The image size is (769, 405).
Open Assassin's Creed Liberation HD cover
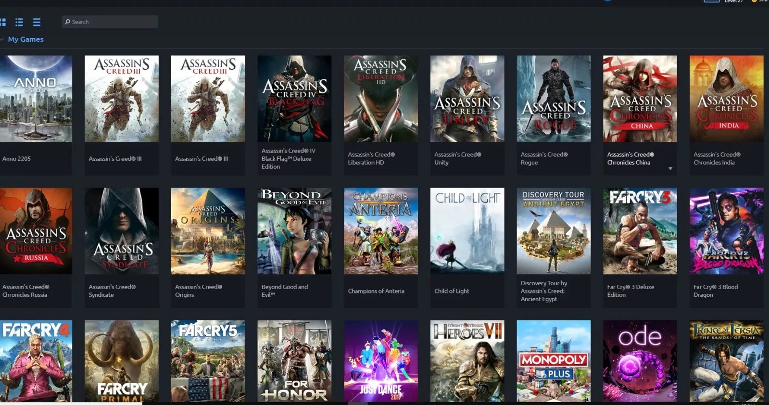pos(381,99)
